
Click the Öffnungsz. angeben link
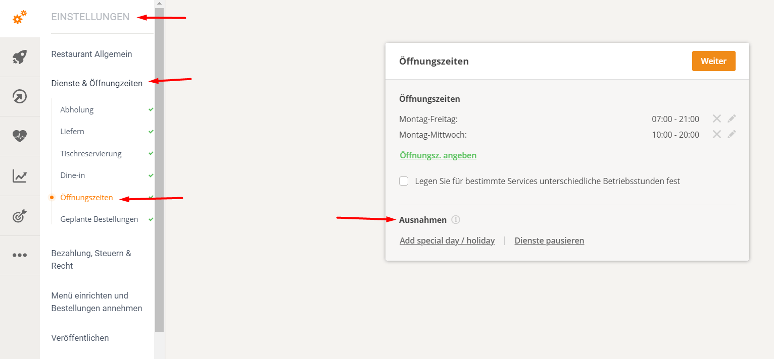pyautogui.click(x=438, y=155)
